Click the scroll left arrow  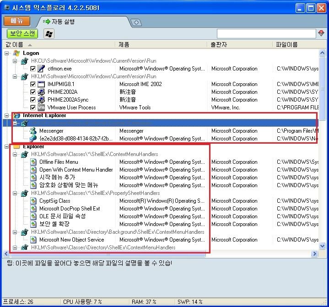click(x=6, y=254)
